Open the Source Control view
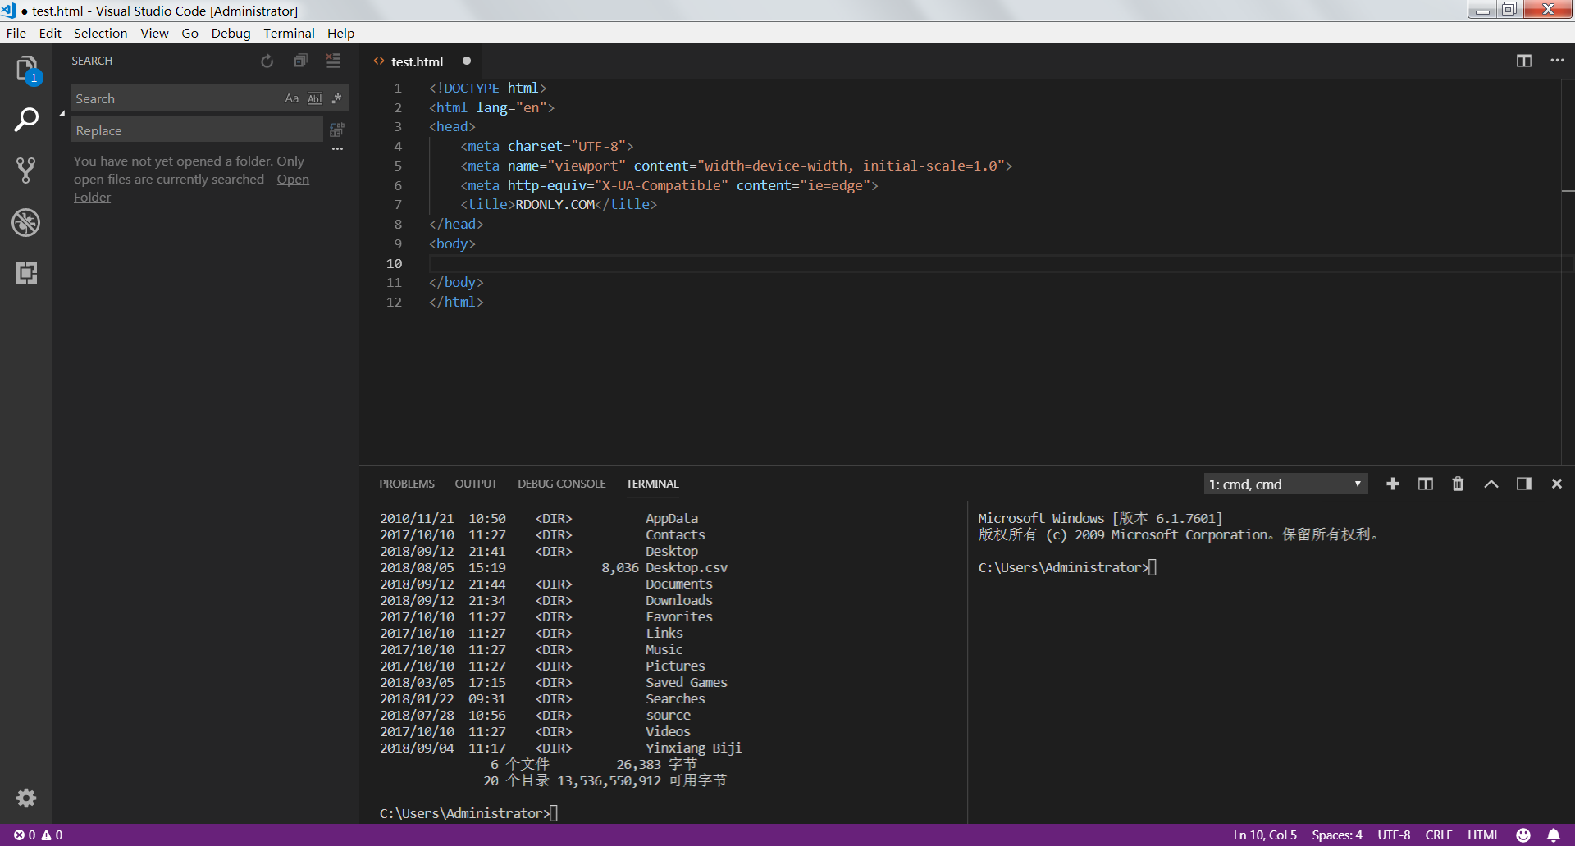 [x=26, y=171]
